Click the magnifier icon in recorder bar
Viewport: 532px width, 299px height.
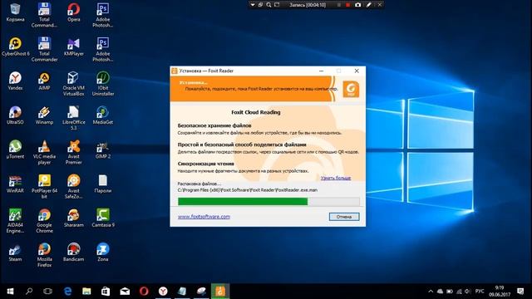[x=268, y=5]
